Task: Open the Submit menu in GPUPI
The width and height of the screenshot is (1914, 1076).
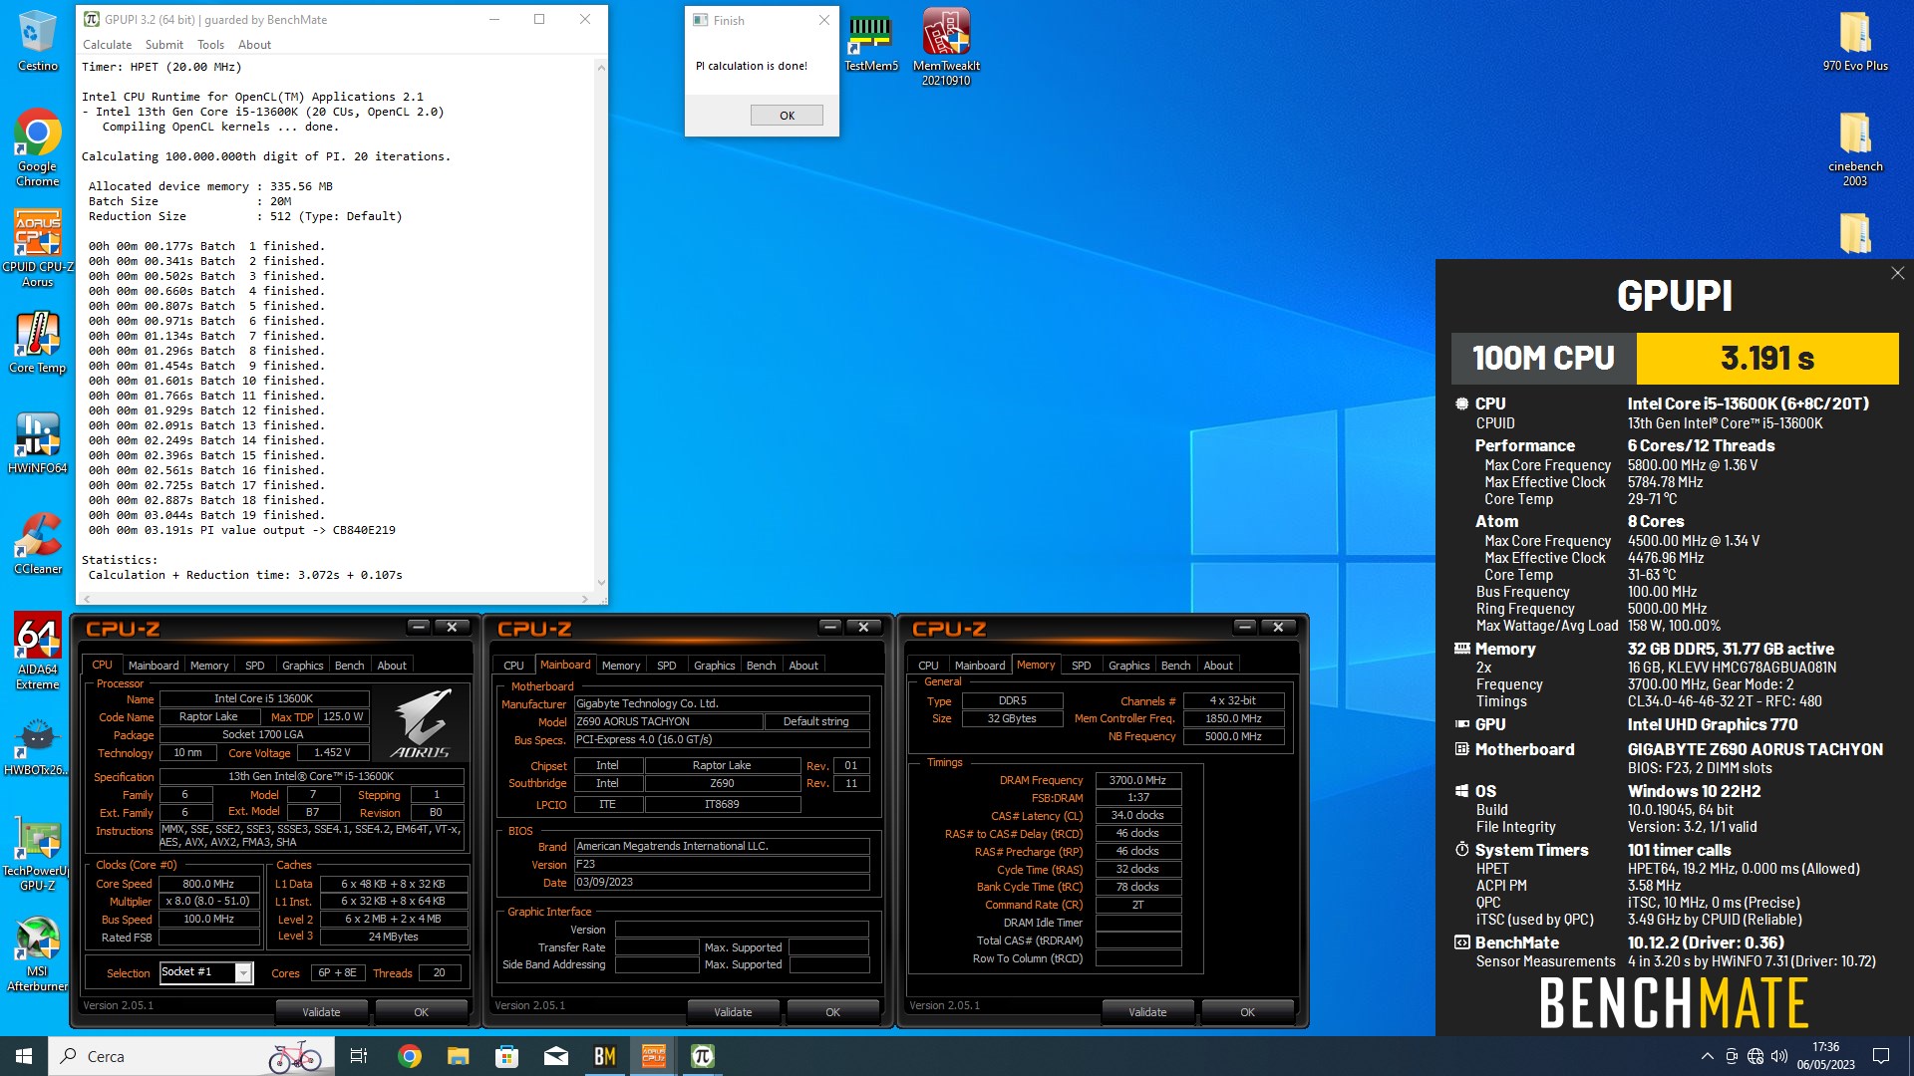Action: (x=163, y=45)
